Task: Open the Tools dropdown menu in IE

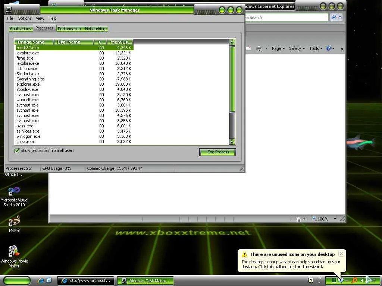Action: (316, 48)
